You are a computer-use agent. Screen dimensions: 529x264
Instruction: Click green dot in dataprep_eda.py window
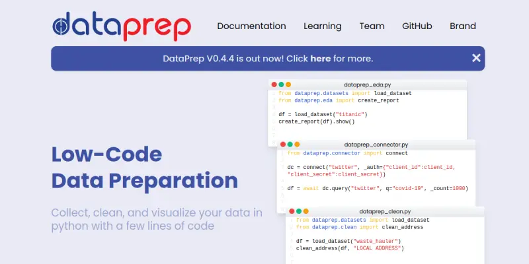281,84
